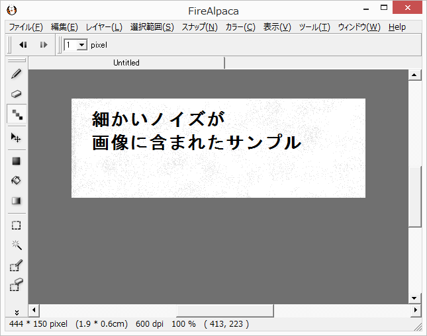Click the vertical scrollbar thumb

(x=414, y=196)
